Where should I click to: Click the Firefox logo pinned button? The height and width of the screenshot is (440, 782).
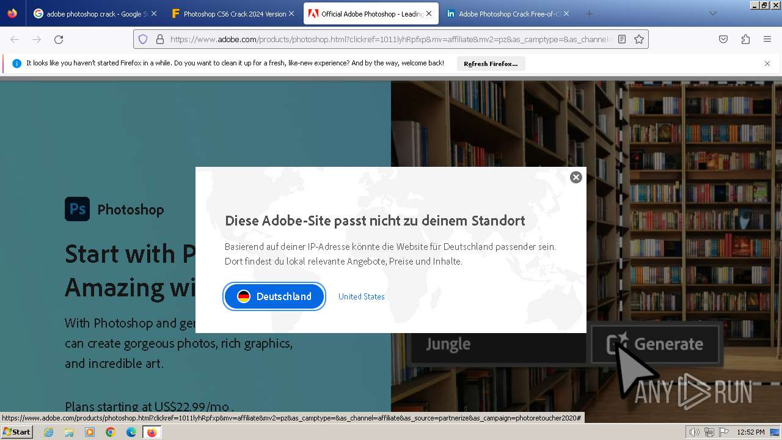pyautogui.click(x=12, y=13)
